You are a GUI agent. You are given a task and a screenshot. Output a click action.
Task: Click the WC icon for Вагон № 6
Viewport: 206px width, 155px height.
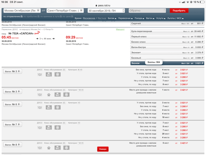[x=49, y=107]
